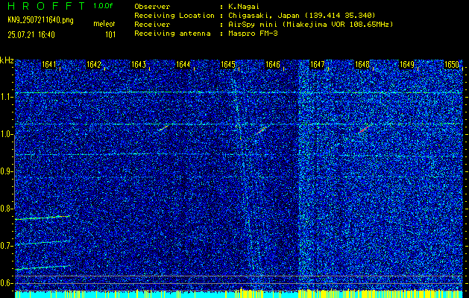469x298 pixels.
Task: Click the 1.1 frequency axis label
Action: tap(5, 97)
